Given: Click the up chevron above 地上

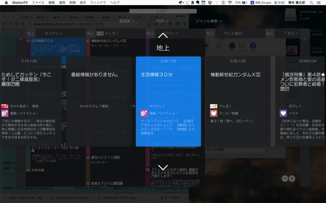Looking at the screenshot, I should 163,36.
